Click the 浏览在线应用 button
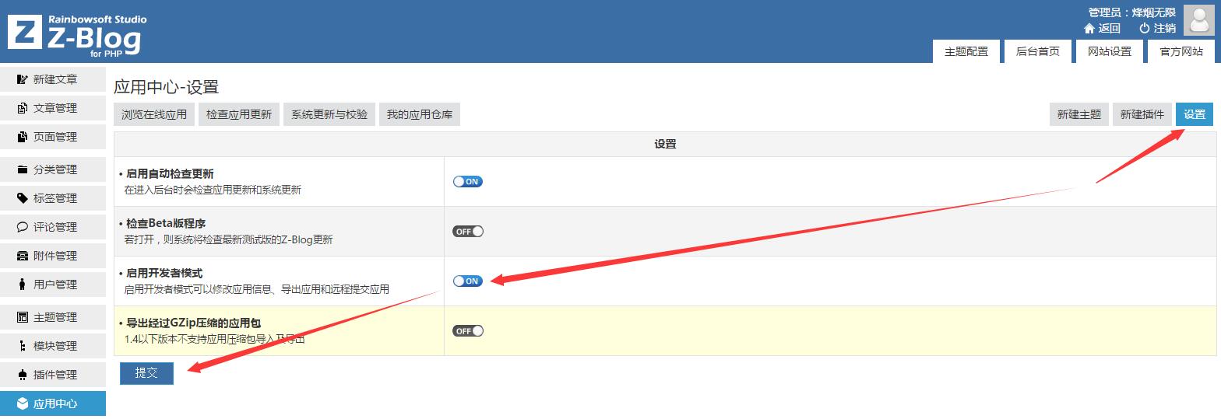Screen dimensions: 1221x419 click(x=154, y=114)
